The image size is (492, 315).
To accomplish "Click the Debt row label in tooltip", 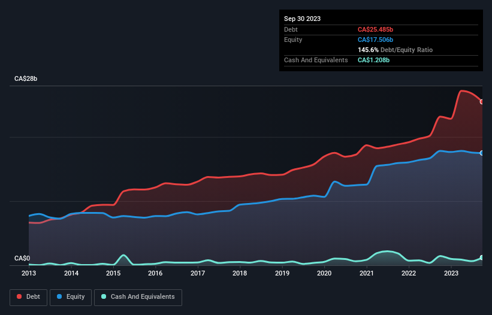I will coord(291,29).
